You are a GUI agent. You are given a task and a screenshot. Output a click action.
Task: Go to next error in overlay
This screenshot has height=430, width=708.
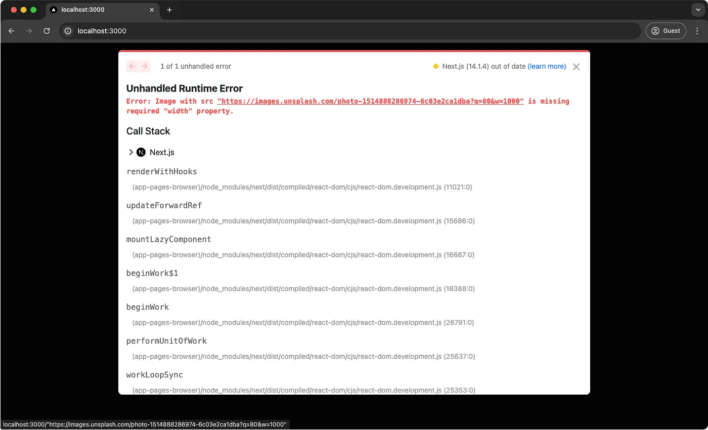(145, 66)
